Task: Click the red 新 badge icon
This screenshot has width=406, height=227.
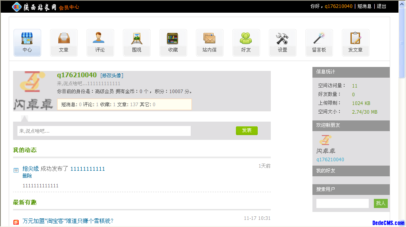Action: 16,222
